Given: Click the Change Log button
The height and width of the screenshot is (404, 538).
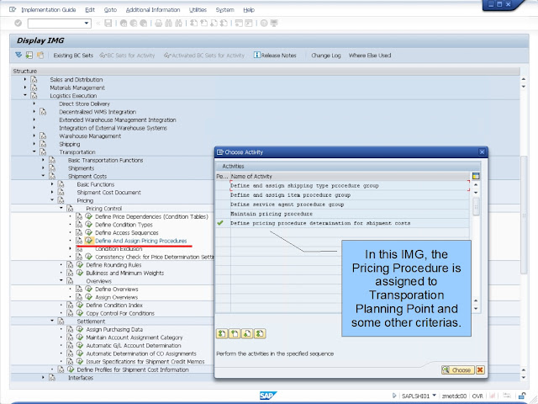Looking at the screenshot, I should [x=326, y=56].
